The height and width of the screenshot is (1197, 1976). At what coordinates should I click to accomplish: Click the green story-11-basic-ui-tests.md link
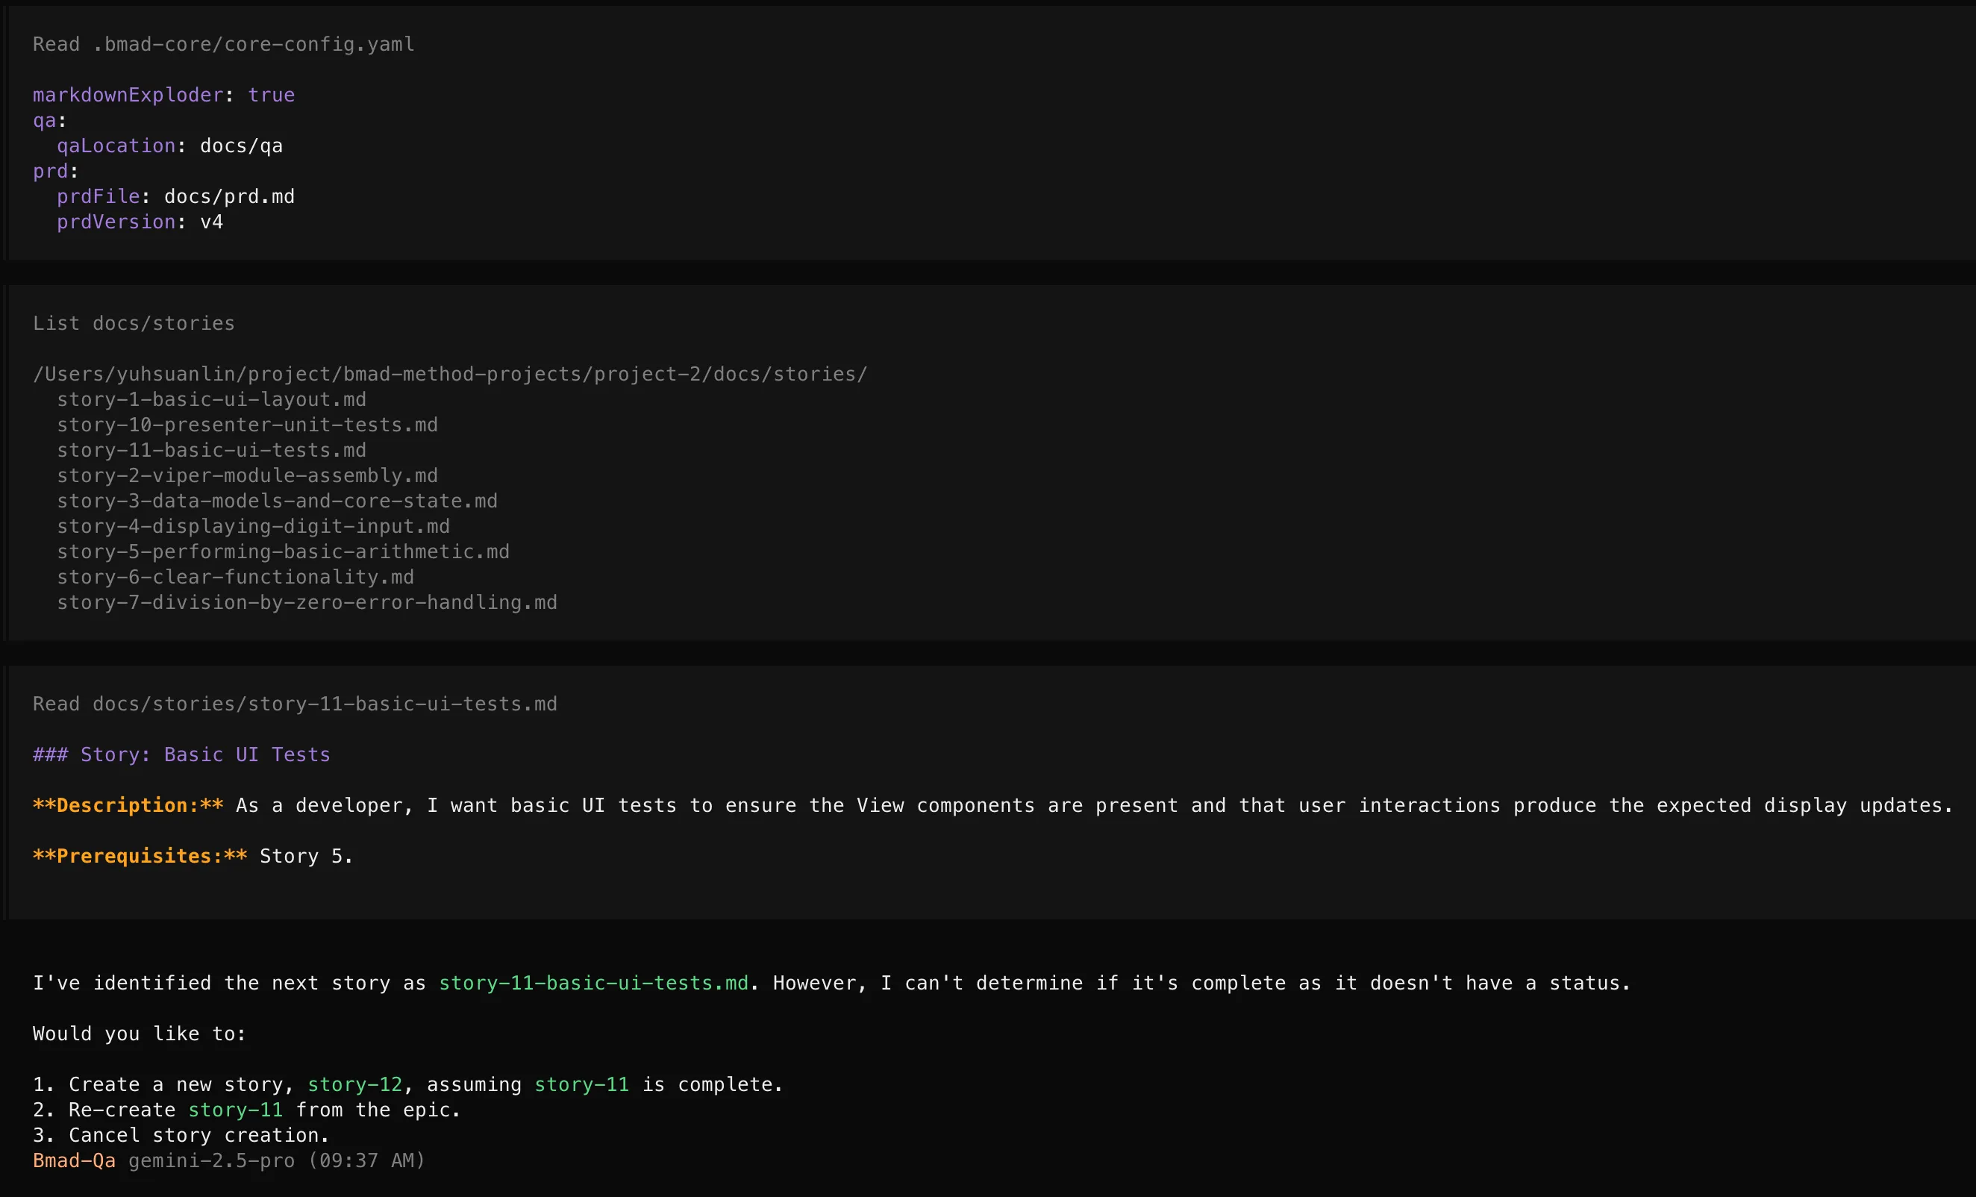coord(593,983)
